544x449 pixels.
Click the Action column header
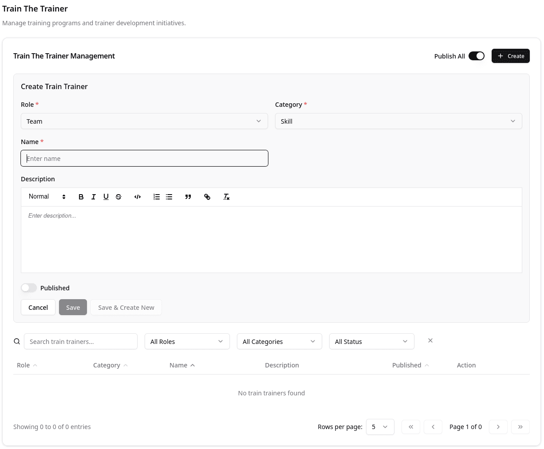pos(466,365)
